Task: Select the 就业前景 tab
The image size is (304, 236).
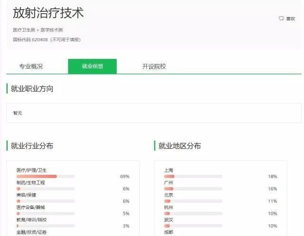Action: click(92, 66)
